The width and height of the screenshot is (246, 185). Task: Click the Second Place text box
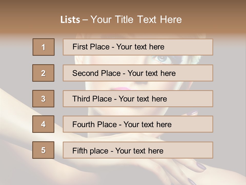coord(138,73)
